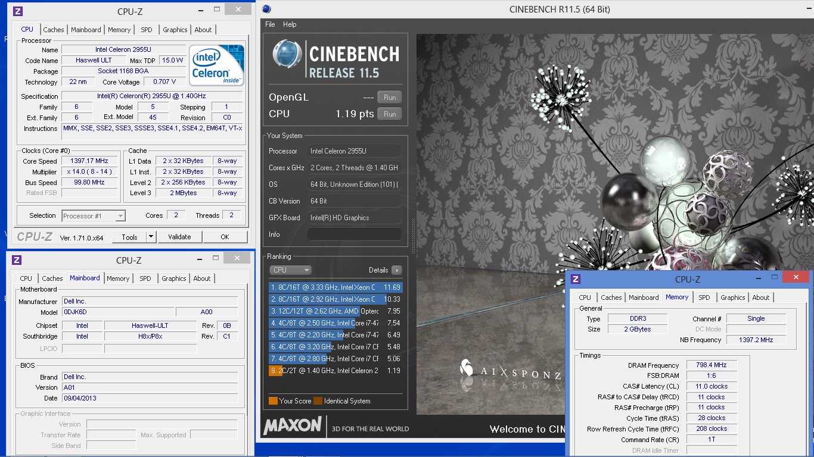This screenshot has width=814, height=457.
Task: Click the Your Score orange legend swatch
Action: tap(273, 401)
